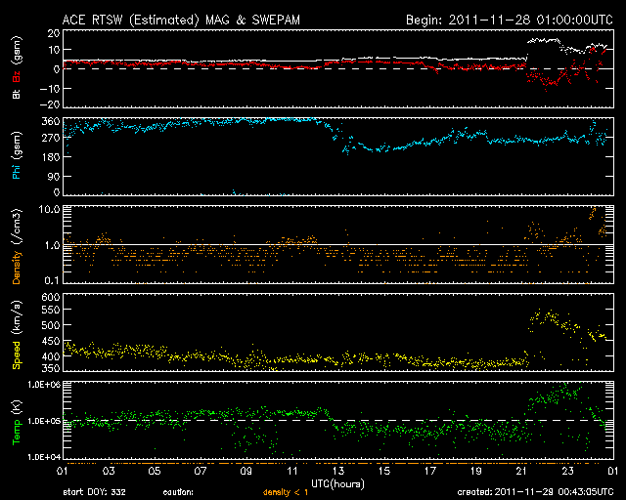The width and height of the screenshot is (626, 500).
Task: Click the -10 tick on Bt Bz axis
Action: pyautogui.click(x=50, y=88)
